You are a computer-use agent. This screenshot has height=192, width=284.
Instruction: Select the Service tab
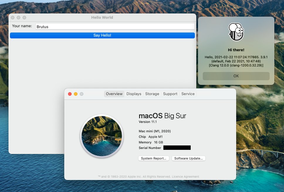pyautogui.click(x=188, y=94)
